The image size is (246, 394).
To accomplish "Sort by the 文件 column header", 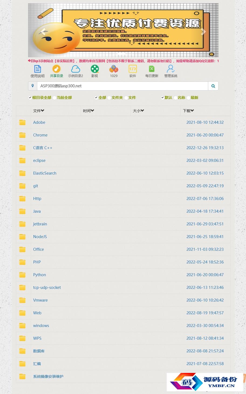I will (39, 111).
